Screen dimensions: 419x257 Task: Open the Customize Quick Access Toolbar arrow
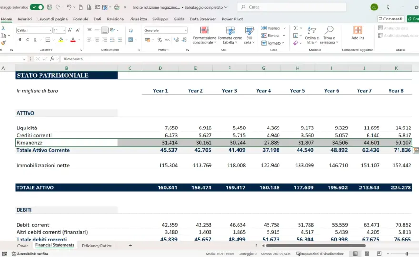125,7
